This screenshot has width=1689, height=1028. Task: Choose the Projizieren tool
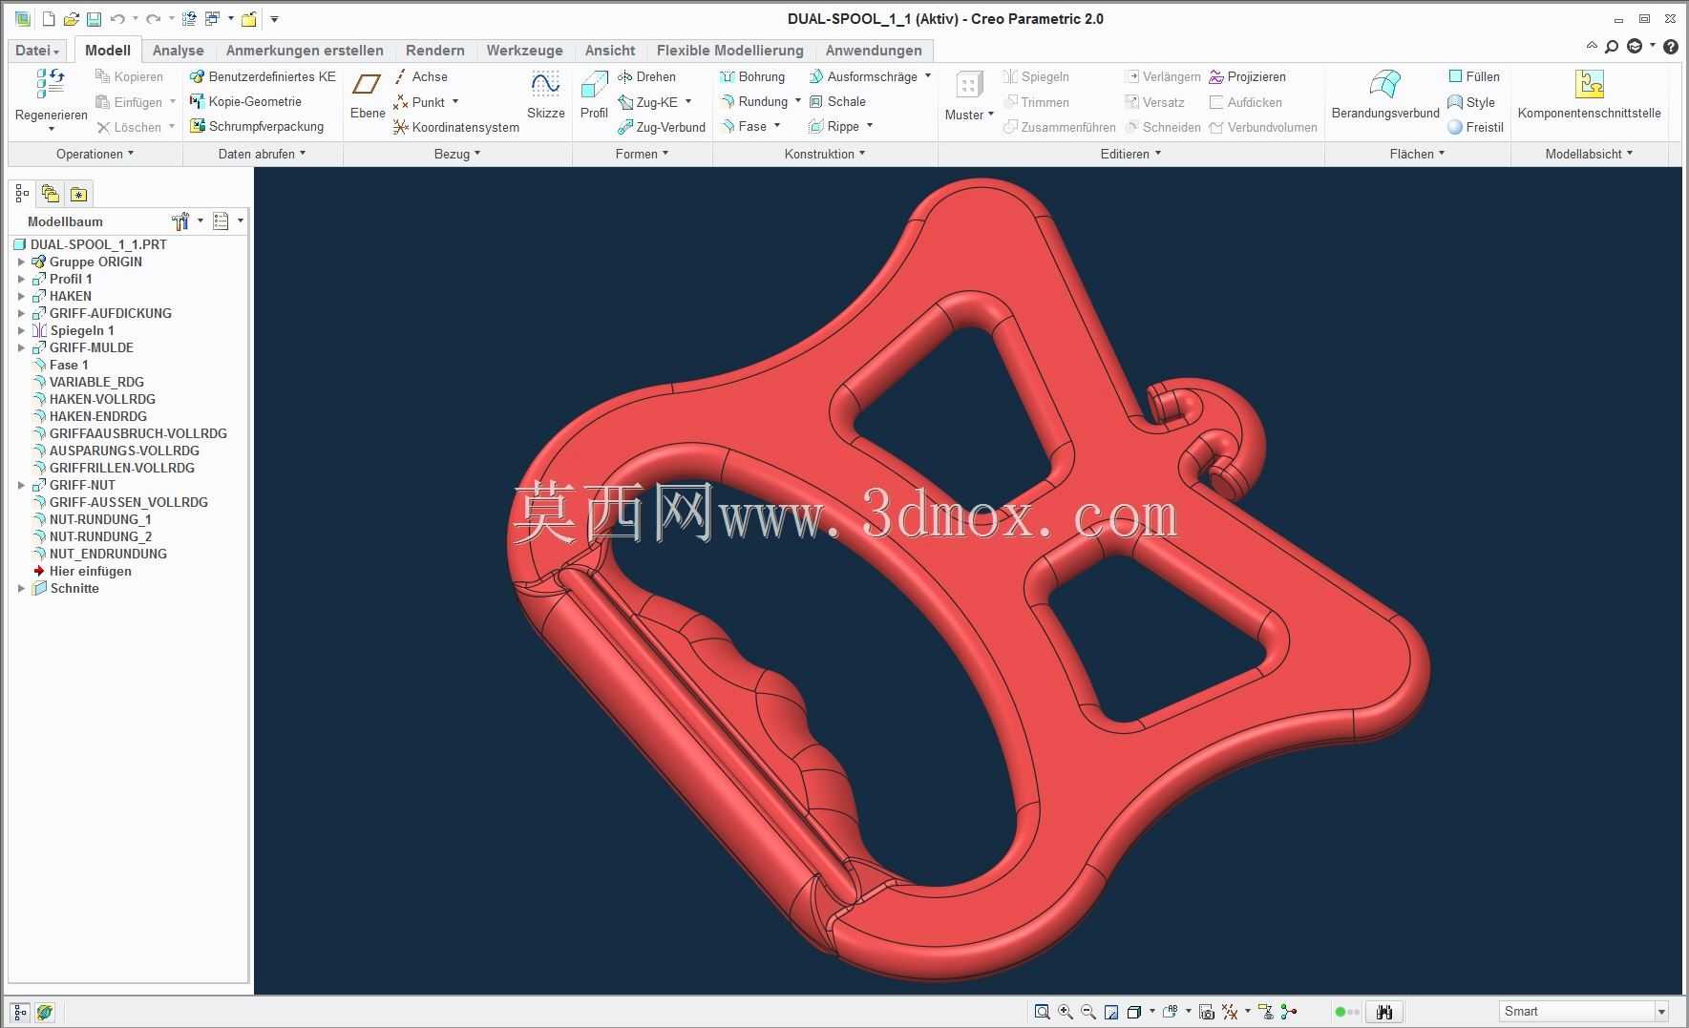tap(1247, 76)
